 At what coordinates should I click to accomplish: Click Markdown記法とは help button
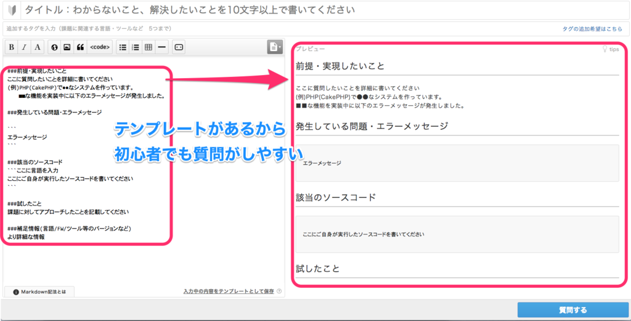[x=39, y=292]
